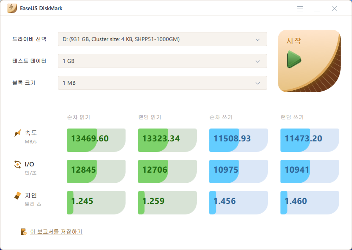This screenshot has width=352, height=250.
Task: Start the benchmark with 시작 button
Action: pyautogui.click(x=309, y=61)
